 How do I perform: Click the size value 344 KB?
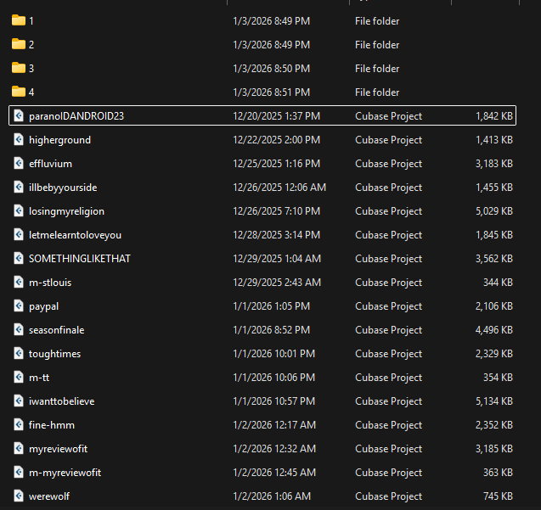click(498, 283)
